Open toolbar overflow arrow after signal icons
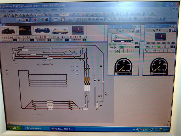This screenshot has height=136, width=181. (x=50, y=20)
